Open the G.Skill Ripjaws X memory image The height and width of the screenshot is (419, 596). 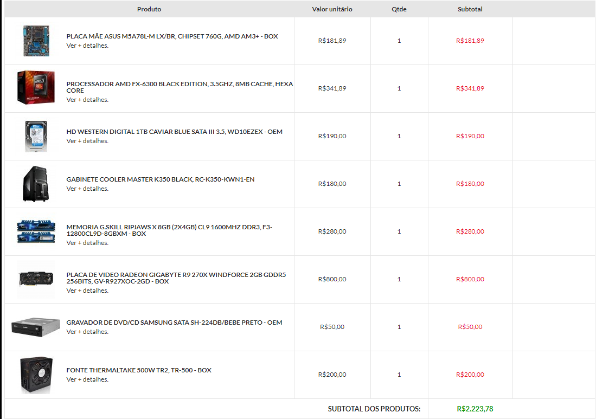pos(36,231)
